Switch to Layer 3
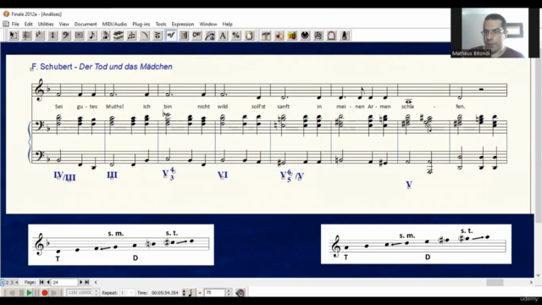Image resolution: width=542 pixels, height=305 pixels. [x=12, y=282]
